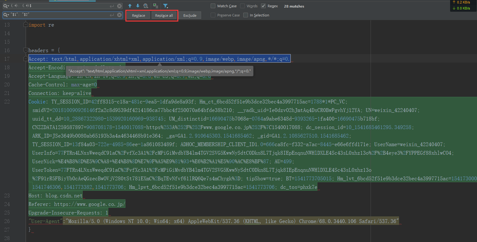Click the network speed indicator in the tray
The width and height of the screenshot is (477, 242).
(x=462, y=5)
